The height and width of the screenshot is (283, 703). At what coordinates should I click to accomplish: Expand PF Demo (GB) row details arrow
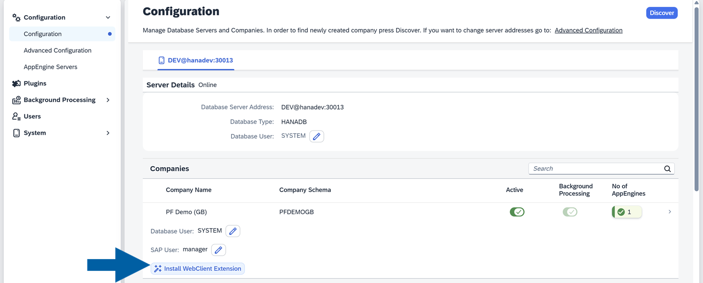[669, 212]
